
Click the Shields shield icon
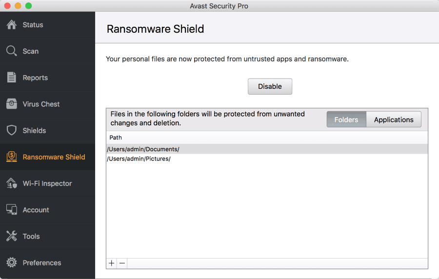tap(12, 130)
